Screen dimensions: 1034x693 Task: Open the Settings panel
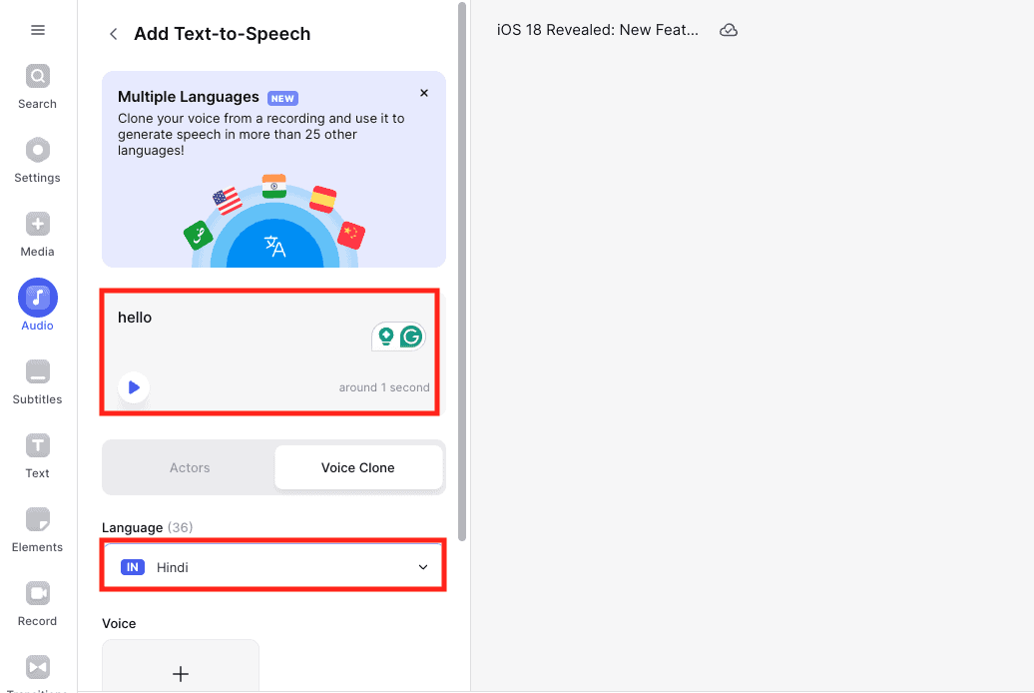pos(38,160)
